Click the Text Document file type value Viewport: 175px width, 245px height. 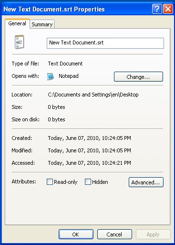(x=65, y=64)
